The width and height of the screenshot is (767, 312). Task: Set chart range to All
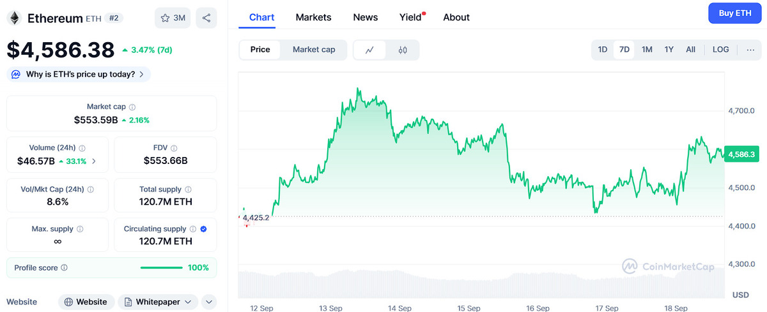[691, 50]
